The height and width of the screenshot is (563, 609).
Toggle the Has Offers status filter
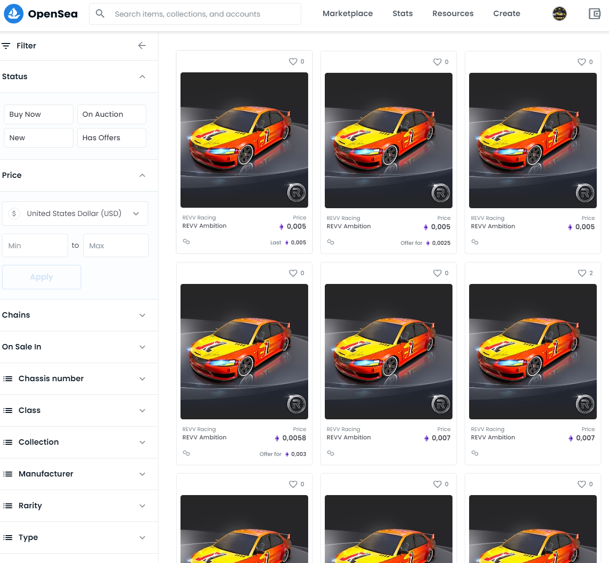112,138
